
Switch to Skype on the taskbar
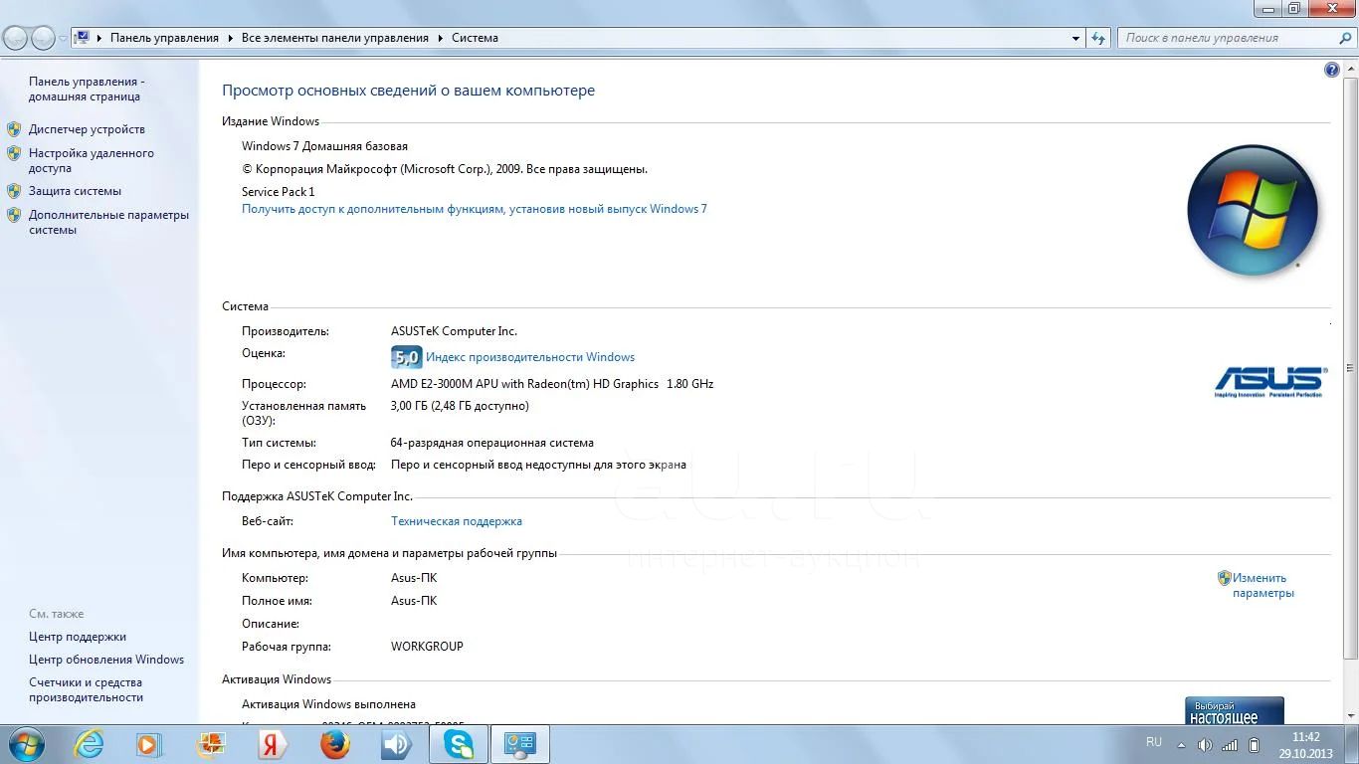[x=459, y=744]
